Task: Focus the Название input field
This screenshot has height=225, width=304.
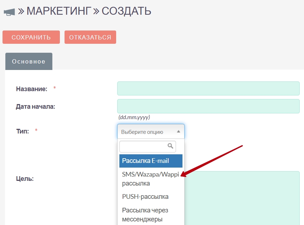Action: click(x=208, y=89)
